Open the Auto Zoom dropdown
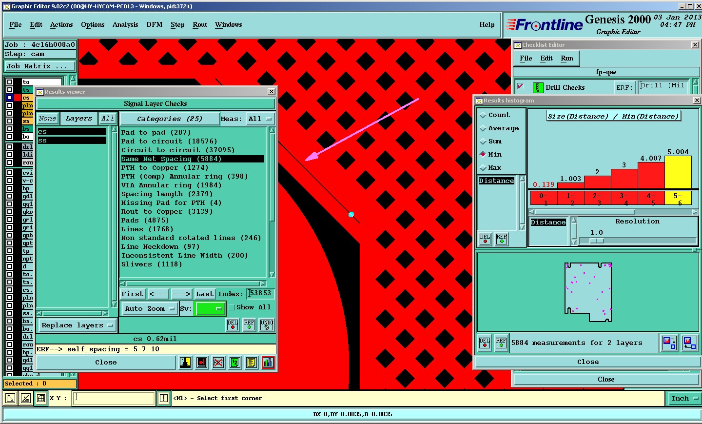The height and width of the screenshot is (424, 702). [149, 308]
